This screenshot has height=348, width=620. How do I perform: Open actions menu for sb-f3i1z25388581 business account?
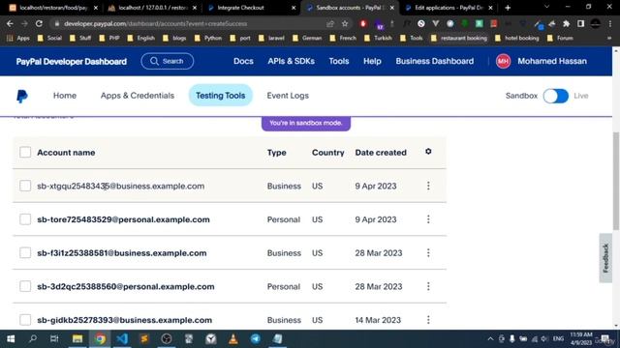[x=428, y=253]
